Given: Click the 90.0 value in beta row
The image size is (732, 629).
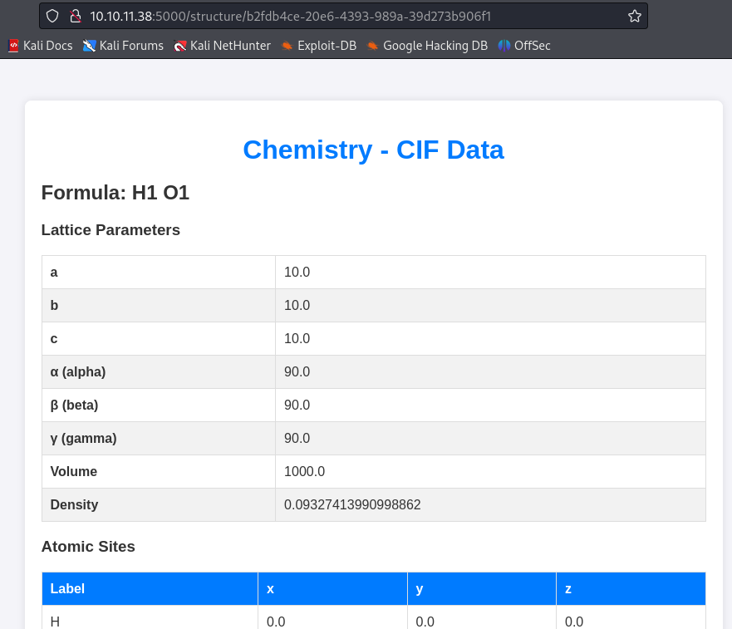Looking at the screenshot, I should coord(297,405).
